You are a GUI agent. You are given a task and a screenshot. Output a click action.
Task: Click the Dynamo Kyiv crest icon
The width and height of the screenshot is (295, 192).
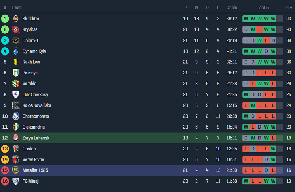(x=16, y=51)
